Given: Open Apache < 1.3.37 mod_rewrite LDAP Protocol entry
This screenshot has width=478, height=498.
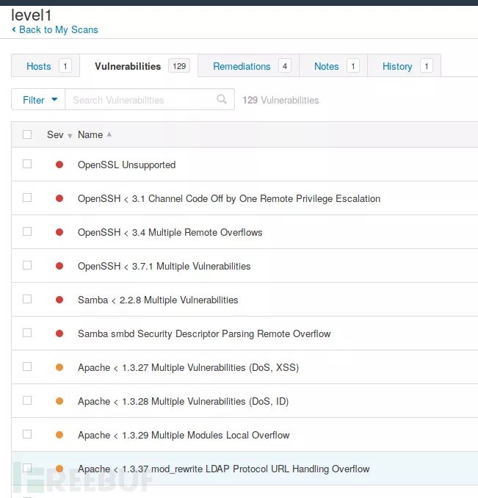Looking at the screenshot, I should [x=224, y=469].
